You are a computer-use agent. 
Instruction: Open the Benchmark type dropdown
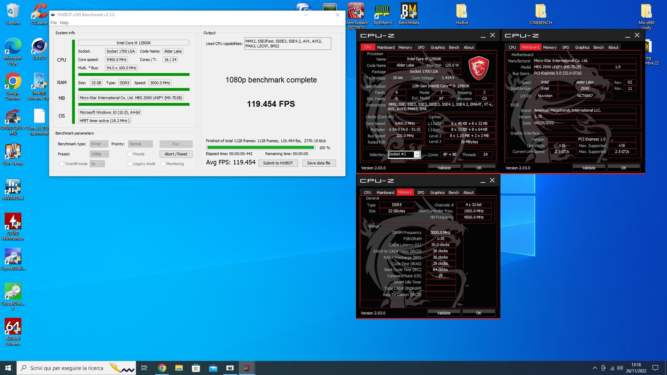[99, 144]
